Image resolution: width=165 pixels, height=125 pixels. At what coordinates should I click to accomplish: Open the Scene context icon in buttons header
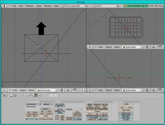(40, 95)
